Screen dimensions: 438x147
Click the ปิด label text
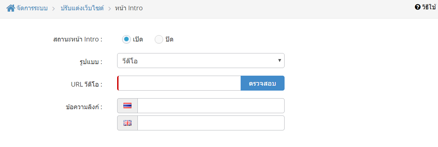click(169, 39)
